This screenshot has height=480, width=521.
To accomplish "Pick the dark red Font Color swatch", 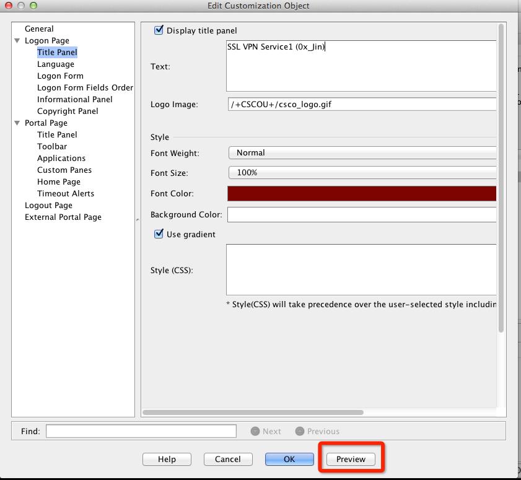I will click(362, 193).
